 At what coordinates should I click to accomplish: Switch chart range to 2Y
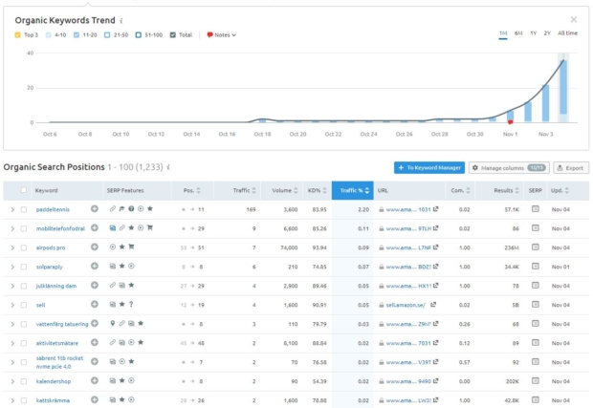547,33
